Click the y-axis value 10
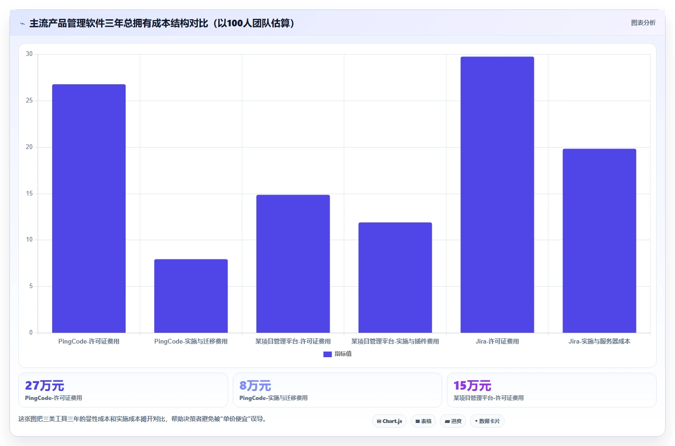 pos(29,240)
